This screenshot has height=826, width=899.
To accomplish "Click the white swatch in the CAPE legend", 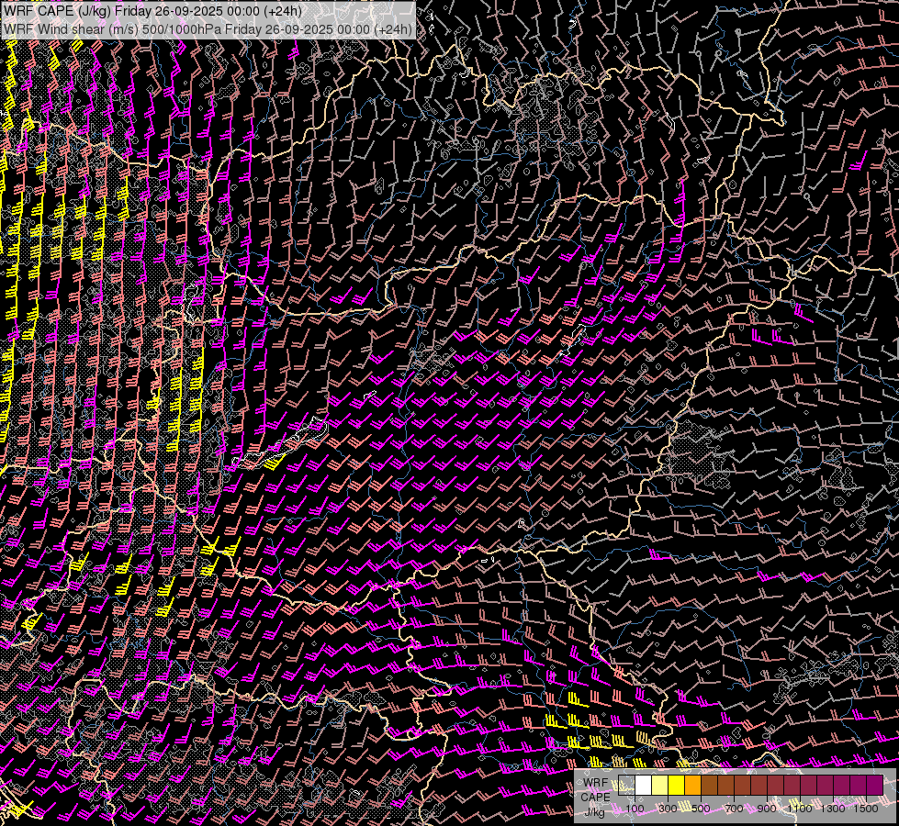I will pos(644,786).
